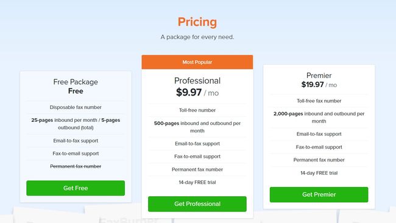Screen dimensions: 396x223
Task: Click the $9.97 per month price
Action: pyautogui.click(x=197, y=93)
